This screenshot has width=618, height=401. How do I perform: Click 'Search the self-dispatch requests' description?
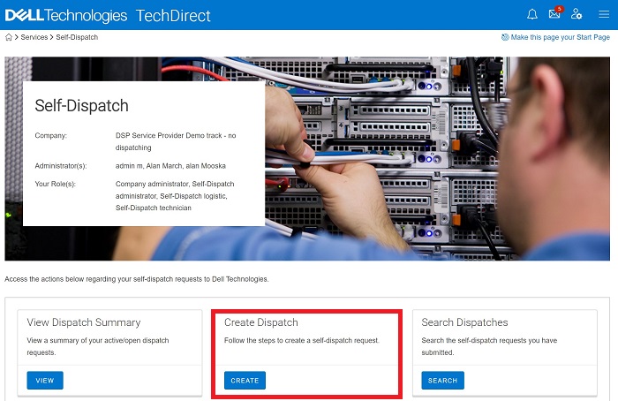[x=489, y=346]
